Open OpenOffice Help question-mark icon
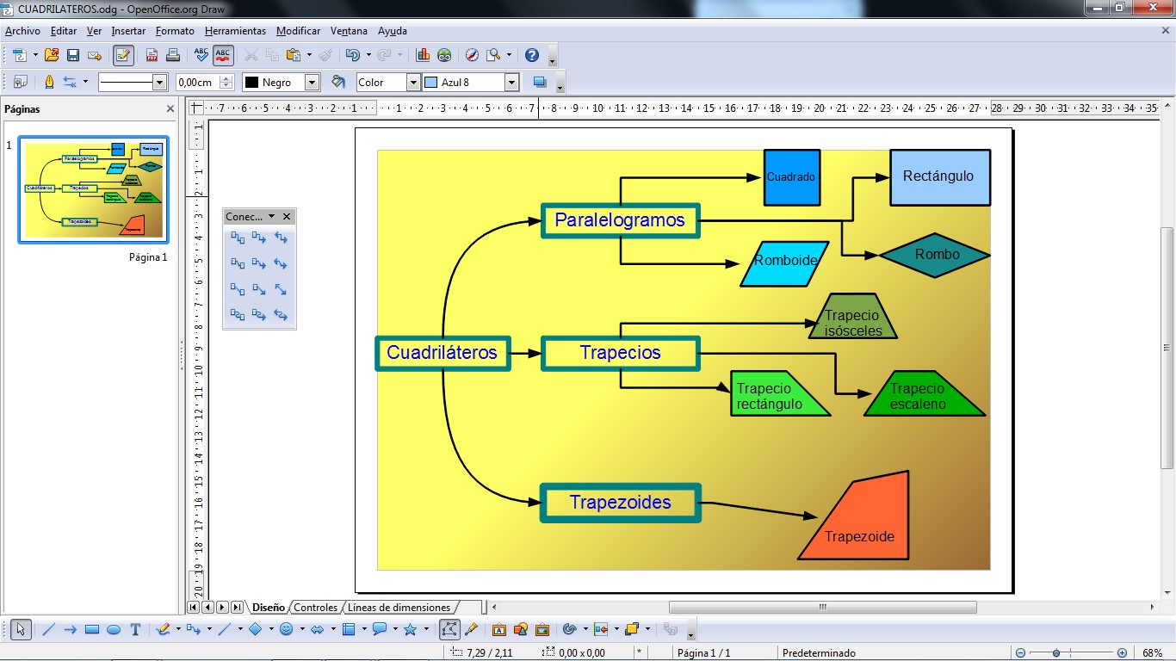Screen dimensions: 1176x661 532,55
